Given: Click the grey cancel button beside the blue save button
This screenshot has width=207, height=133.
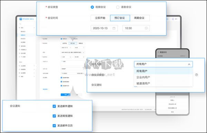Looking at the screenshot, I should point(77,95).
